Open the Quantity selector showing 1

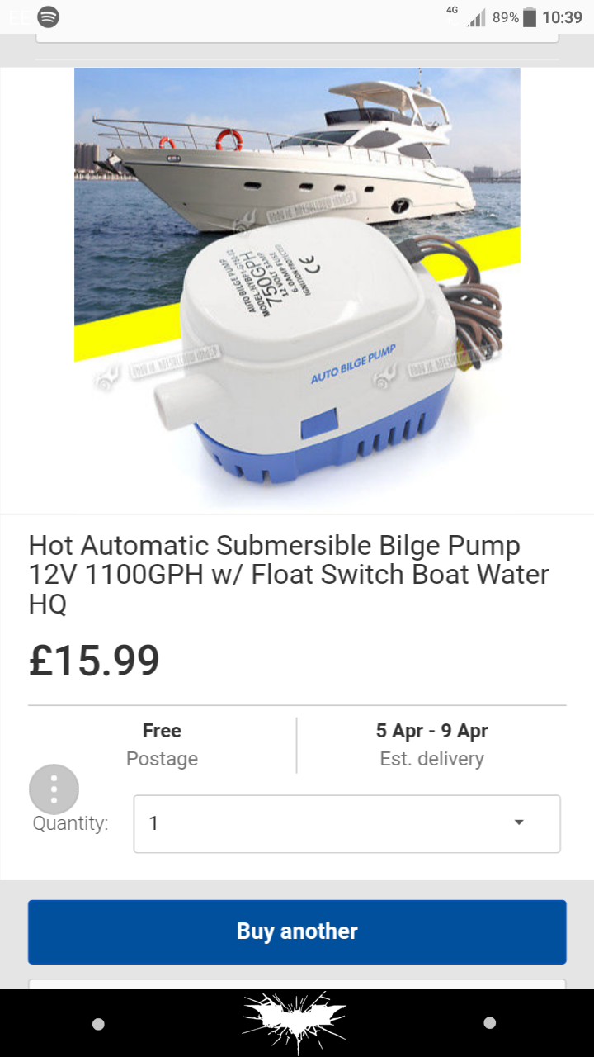[346, 823]
